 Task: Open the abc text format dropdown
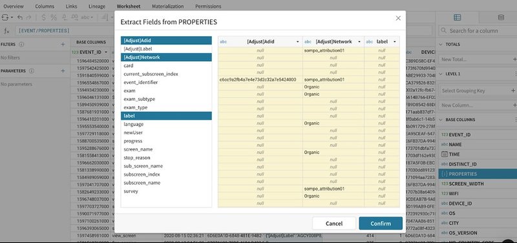click(87, 17)
